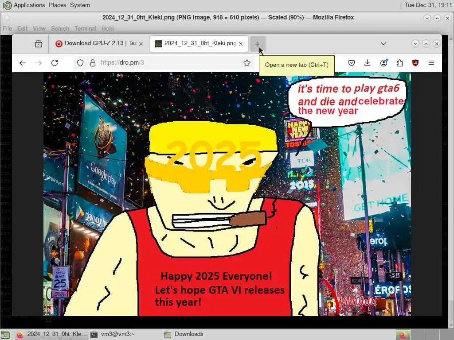
Task: Reload the current page
Action: point(55,63)
